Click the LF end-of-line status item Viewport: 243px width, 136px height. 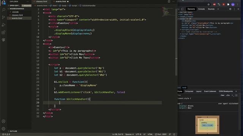[x=144, y=134]
